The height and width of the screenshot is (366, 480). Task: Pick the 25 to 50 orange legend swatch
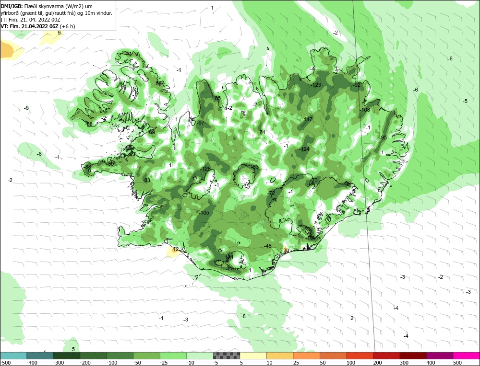pyautogui.click(x=306, y=355)
